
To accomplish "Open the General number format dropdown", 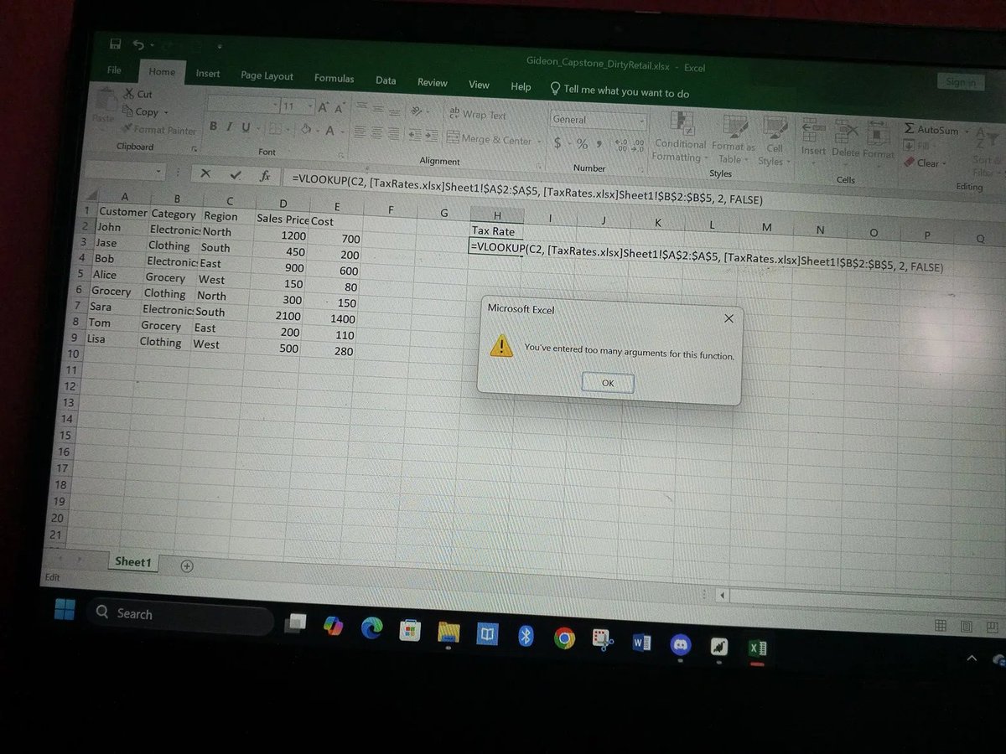I will 642,122.
